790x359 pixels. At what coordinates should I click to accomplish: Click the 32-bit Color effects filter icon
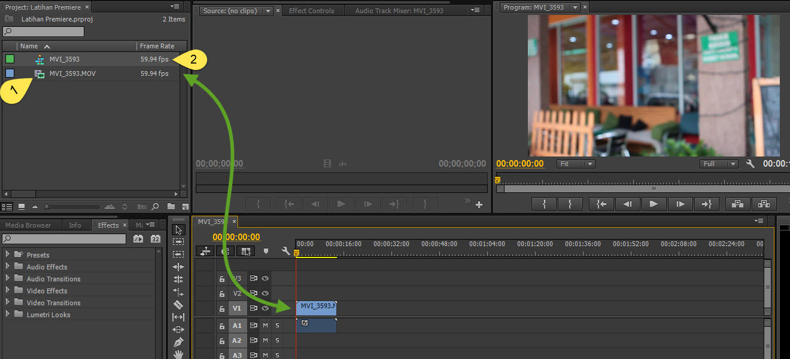click(x=156, y=239)
